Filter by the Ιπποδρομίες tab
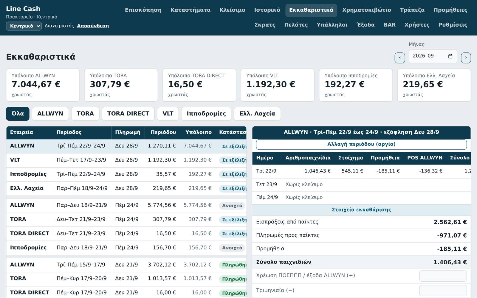Viewport: 477px width, 298px height. pos(206,114)
